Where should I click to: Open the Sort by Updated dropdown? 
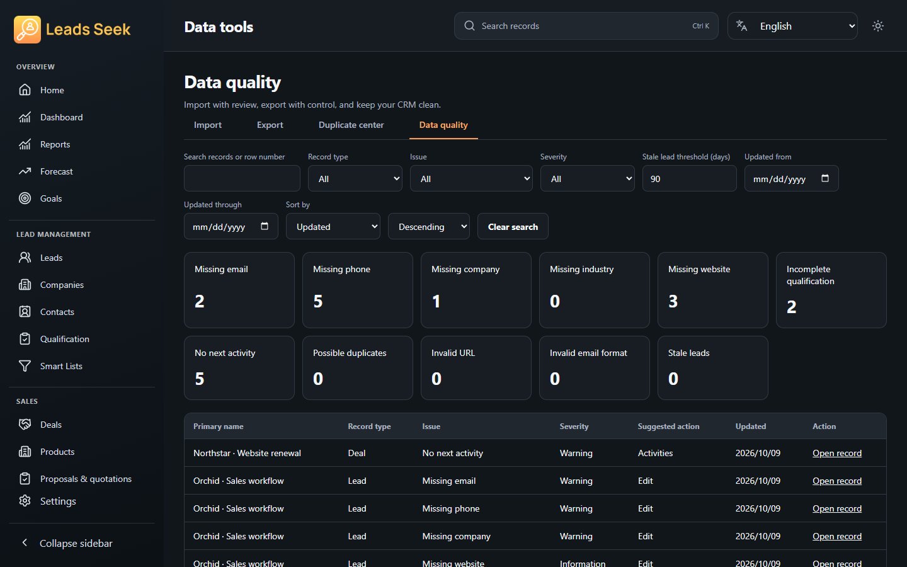point(333,226)
